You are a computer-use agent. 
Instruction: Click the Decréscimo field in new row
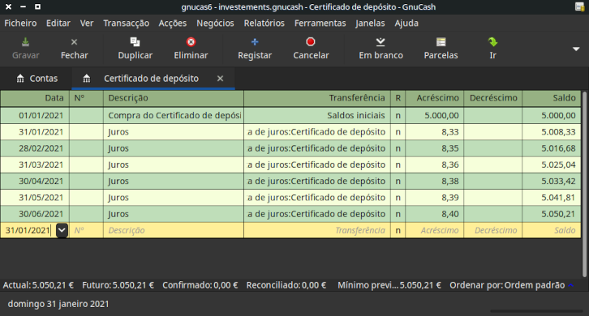(492, 230)
